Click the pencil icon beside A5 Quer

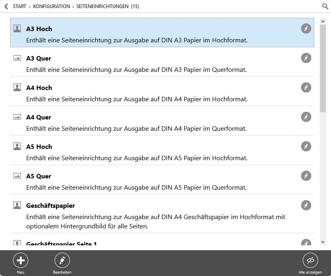click(x=306, y=176)
